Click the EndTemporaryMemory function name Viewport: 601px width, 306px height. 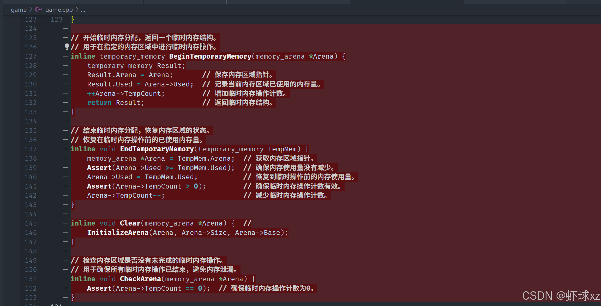tap(157, 149)
